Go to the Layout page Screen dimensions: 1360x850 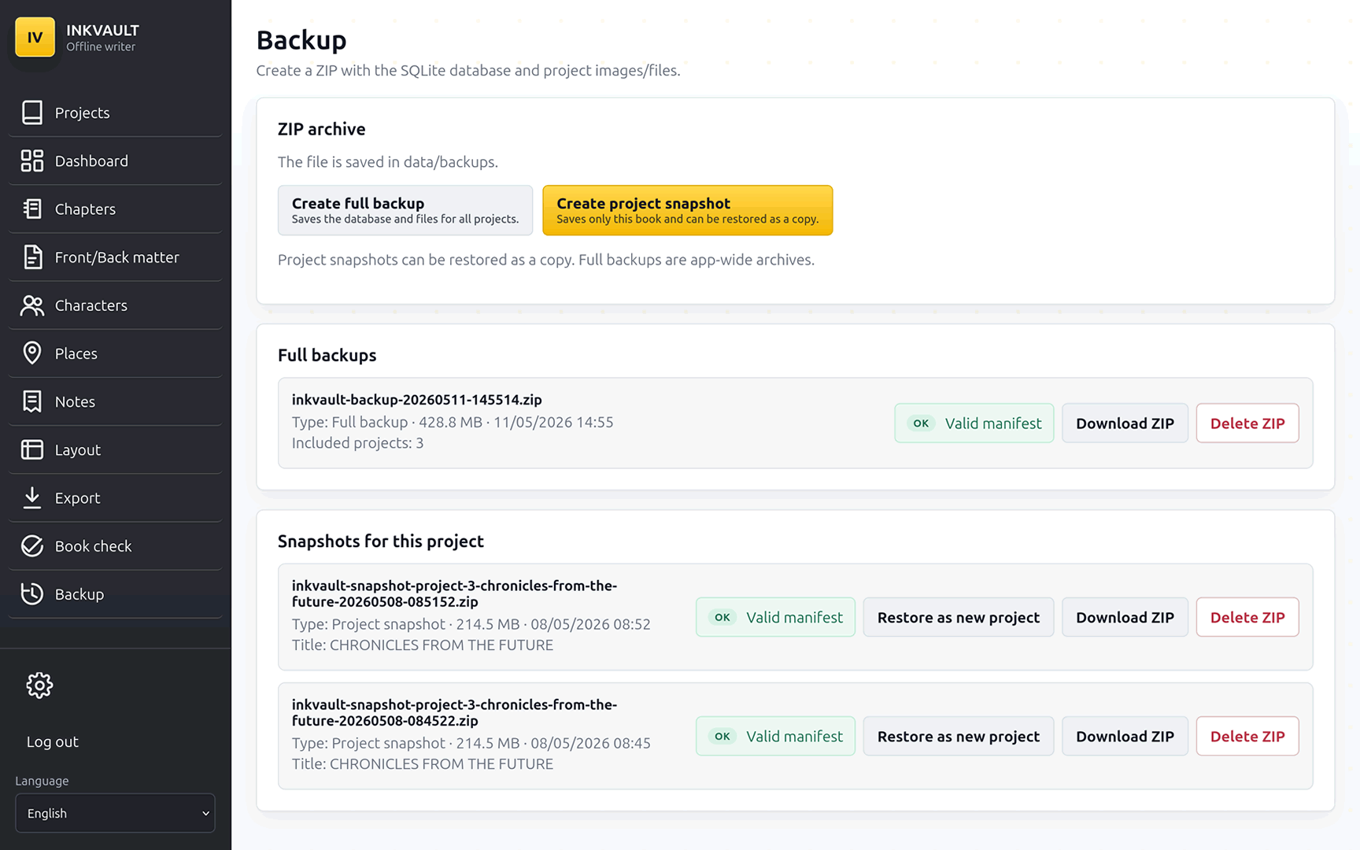click(77, 449)
